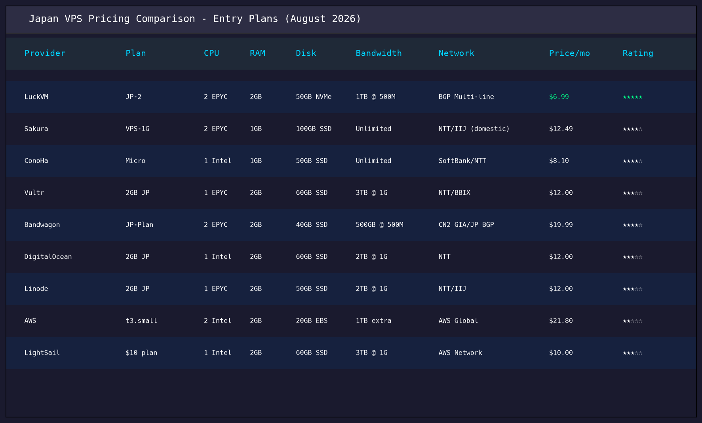Click the Bandwidth column header
This screenshot has height=423, width=702.
click(379, 53)
